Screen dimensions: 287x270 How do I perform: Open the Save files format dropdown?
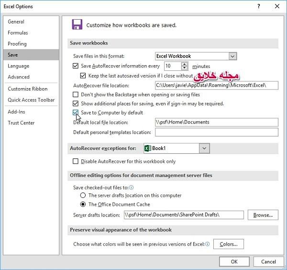point(232,56)
